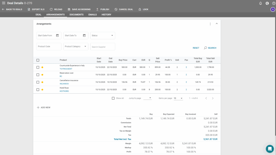Click the user avatar G icon
Viewport: 276px width, 155px height.
pyautogui.click(x=273, y=9)
